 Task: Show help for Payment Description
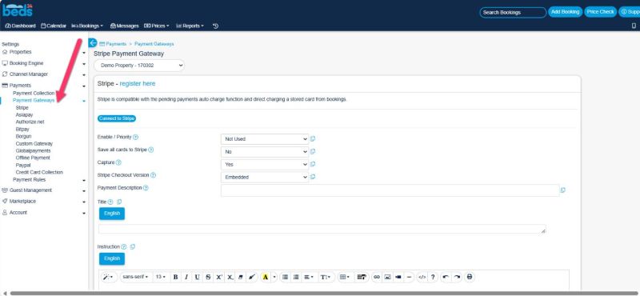click(146, 188)
